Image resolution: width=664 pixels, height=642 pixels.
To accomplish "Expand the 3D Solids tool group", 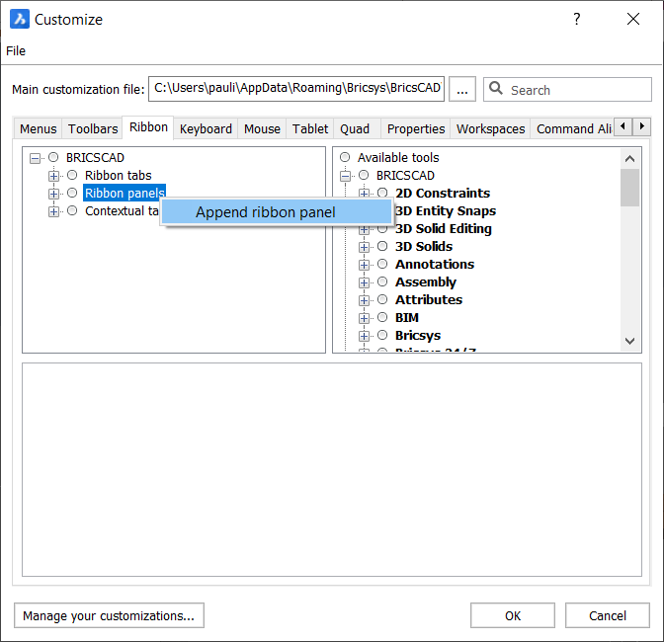I will (x=364, y=247).
